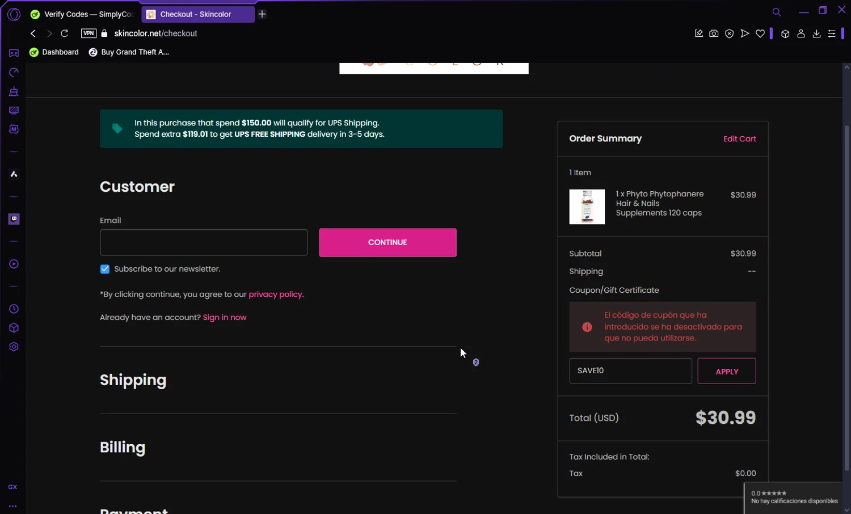Image resolution: width=851 pixels, height=514 pixels.
Task: Open History clock icon in sidebar
Action: [14, 309]
